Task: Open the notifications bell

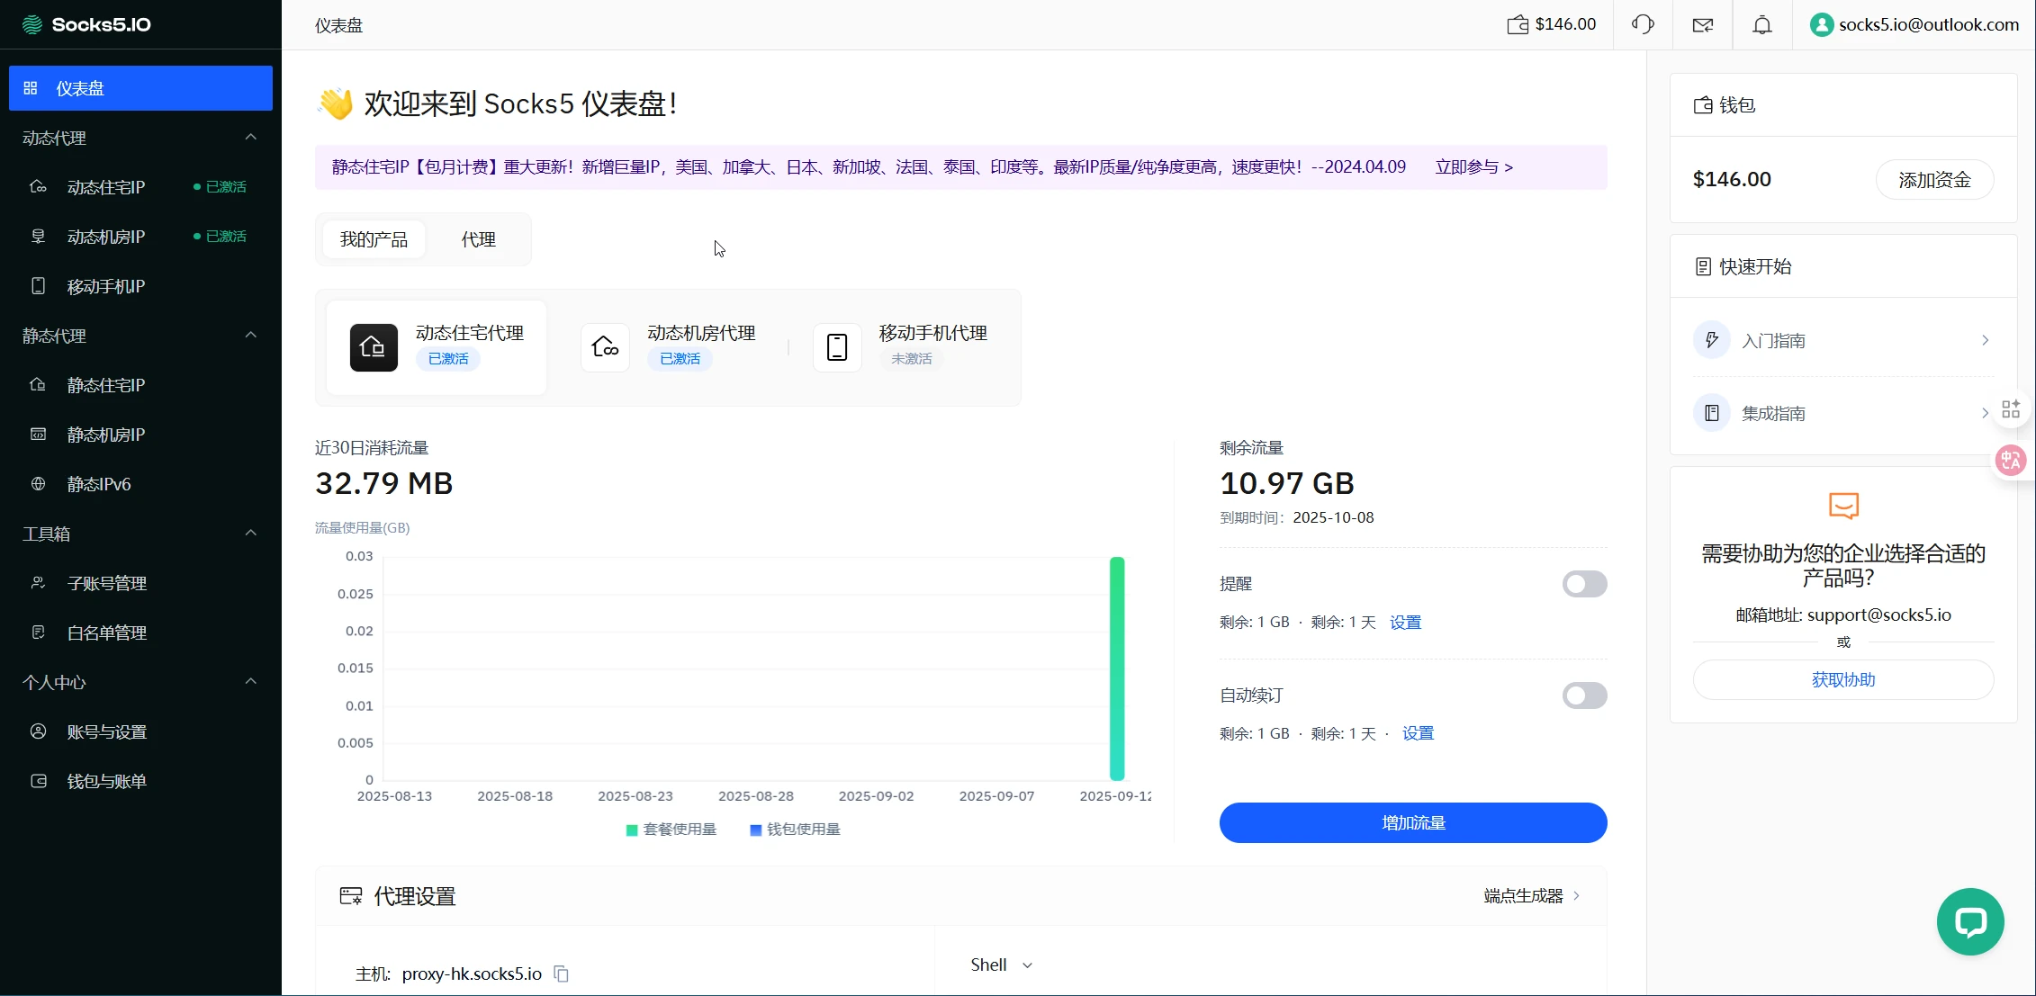Action: [1762, 25]
